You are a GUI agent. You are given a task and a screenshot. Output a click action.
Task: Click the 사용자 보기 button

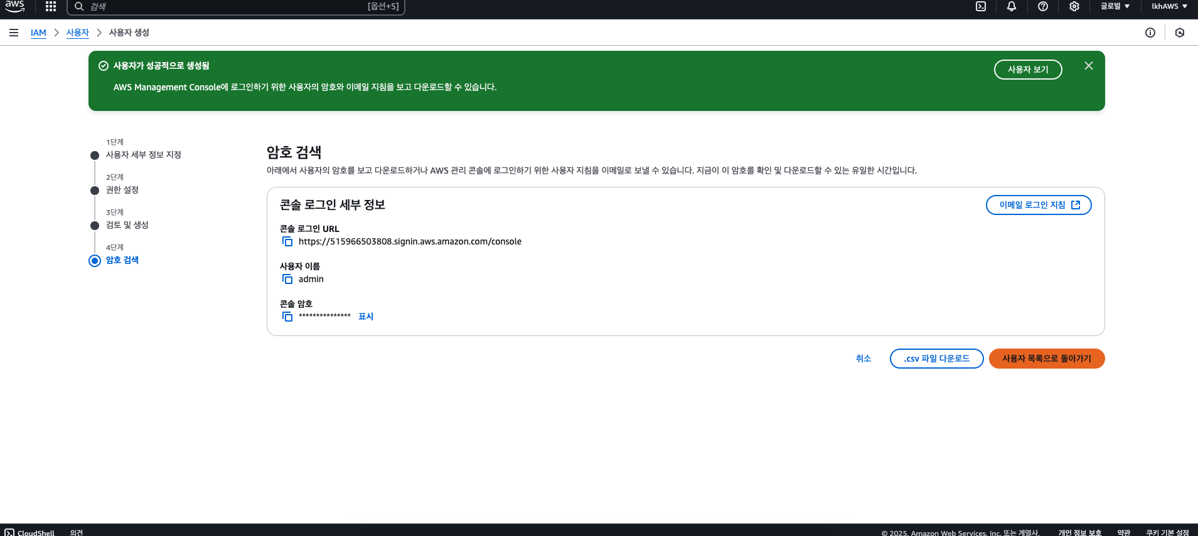(1028, 70)
